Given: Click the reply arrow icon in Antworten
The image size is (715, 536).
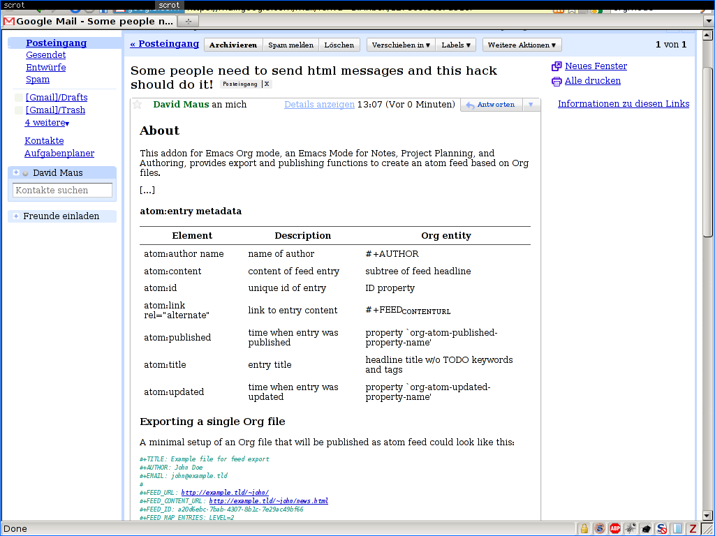Looking at the screenshot, I should pos(470,105).
